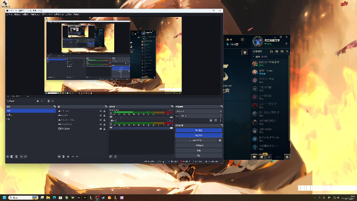Open missions icon with yellow badge in League client
Image resolution: width=357 pixels, height=201 pixels.
[x=262, y=157]
